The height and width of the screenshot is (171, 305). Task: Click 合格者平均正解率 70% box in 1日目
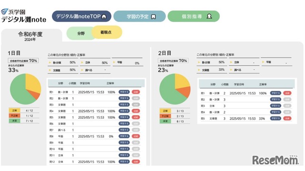(23, 61)
